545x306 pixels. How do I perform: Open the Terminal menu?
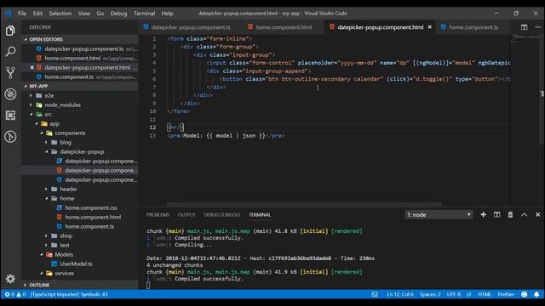[x=144, y=14]
